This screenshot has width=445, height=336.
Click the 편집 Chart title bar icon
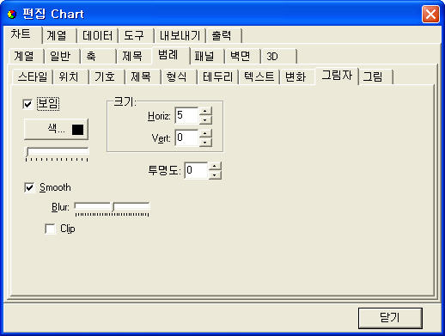[12, 14]
